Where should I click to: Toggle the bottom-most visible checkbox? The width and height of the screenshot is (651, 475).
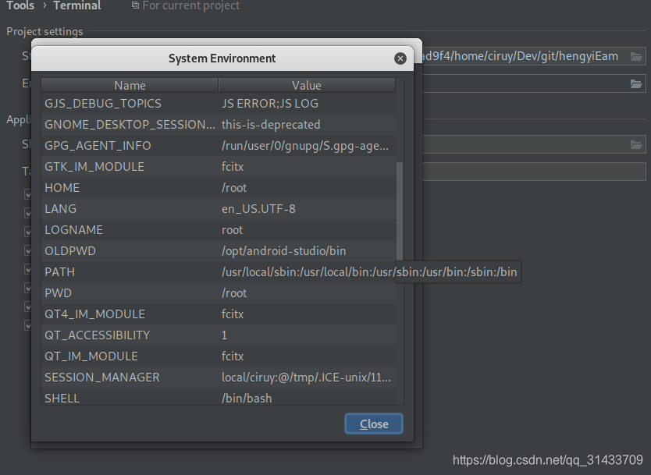click(27, 325)
